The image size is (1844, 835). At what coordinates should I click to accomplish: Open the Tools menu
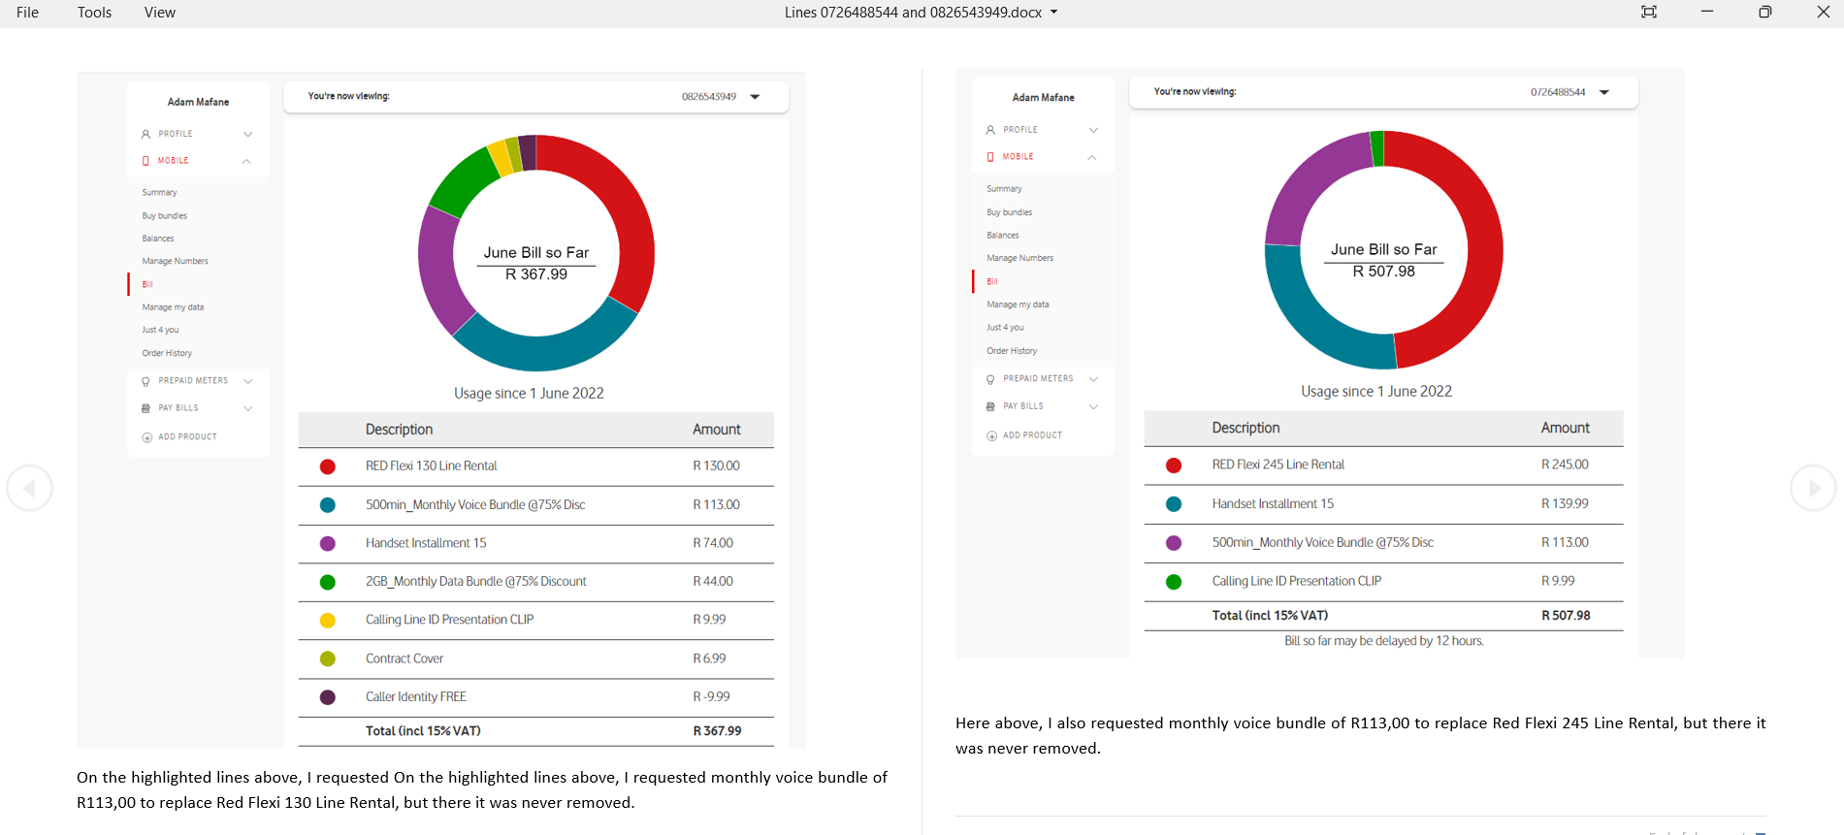94,13
